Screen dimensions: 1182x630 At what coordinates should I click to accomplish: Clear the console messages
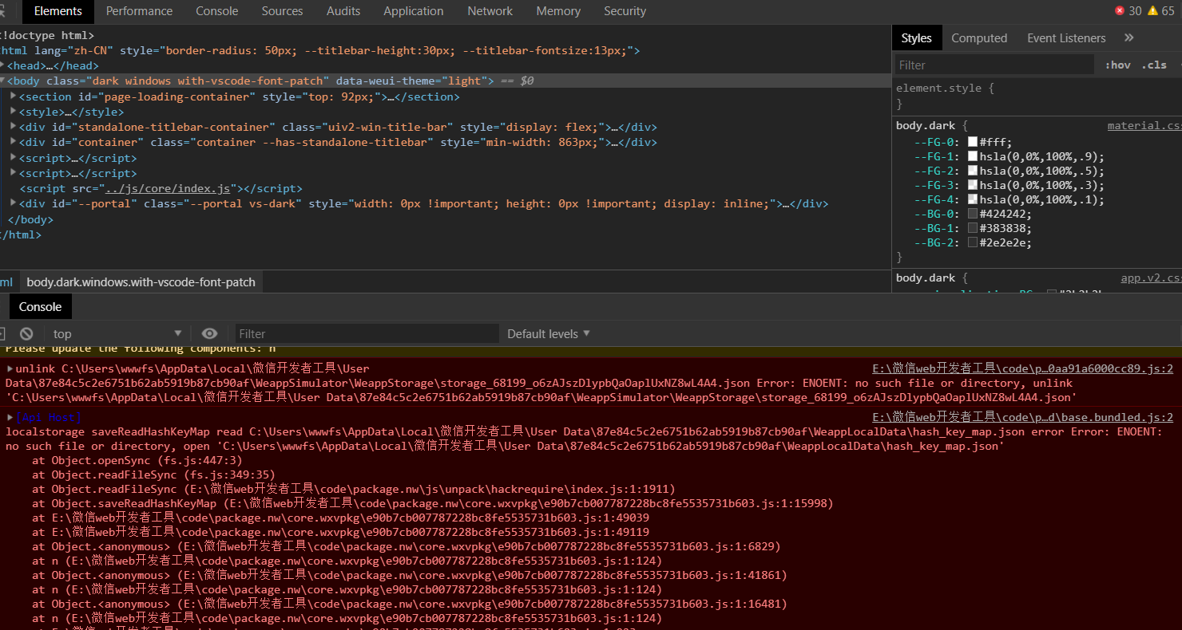pos(26,333)
